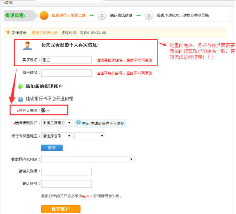
Task: Click the 真实姓名 input field
Action: [x=66, y=60]
